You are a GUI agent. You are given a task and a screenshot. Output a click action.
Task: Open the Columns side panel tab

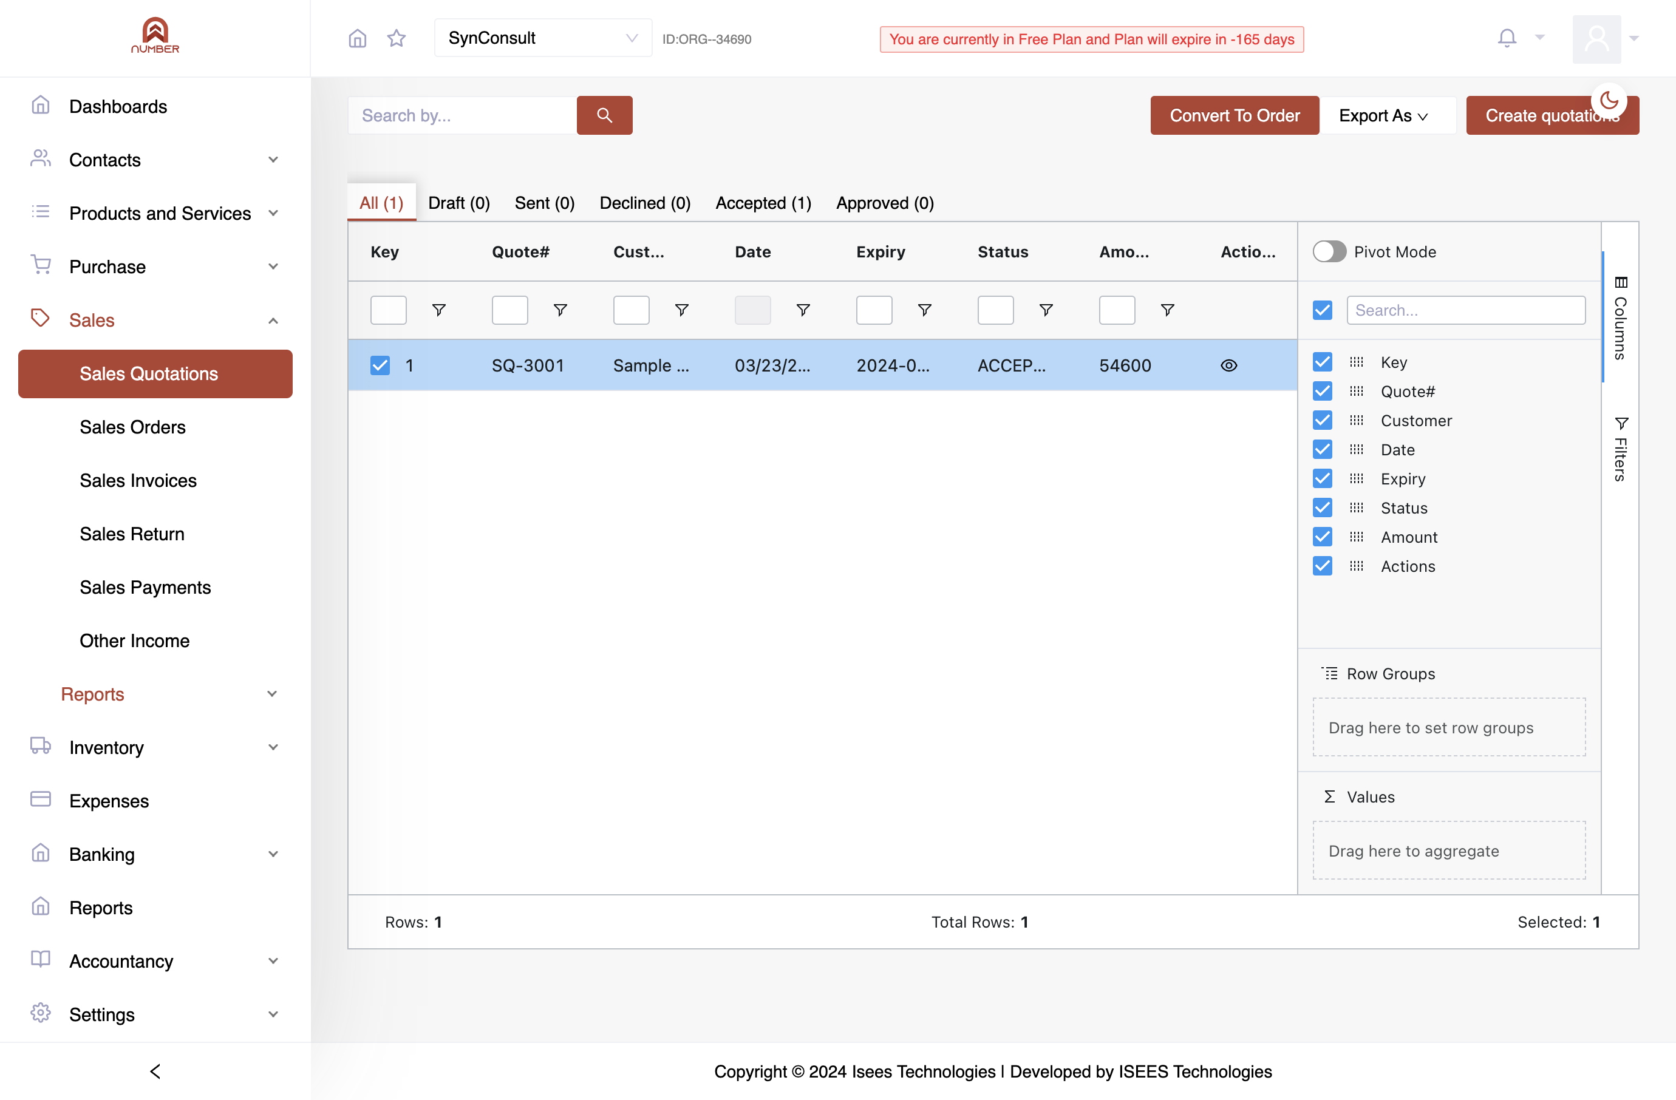pyautogui.click(x=1620, y=318)
